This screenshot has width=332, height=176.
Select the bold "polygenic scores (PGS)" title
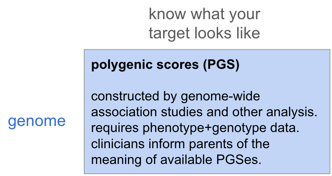point(165,65)
